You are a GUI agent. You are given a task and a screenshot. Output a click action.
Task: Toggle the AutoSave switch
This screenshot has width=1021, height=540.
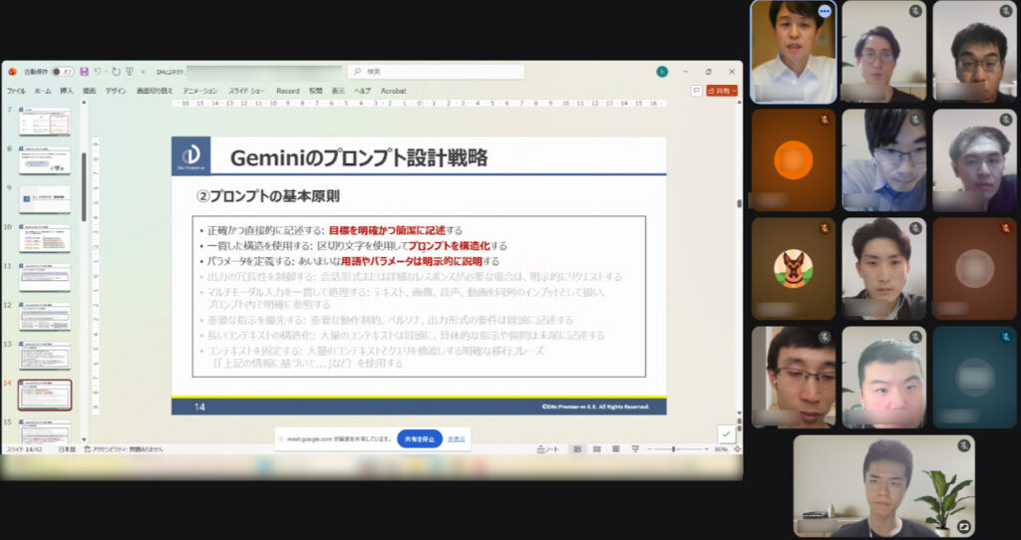click(x=62, y=72)
